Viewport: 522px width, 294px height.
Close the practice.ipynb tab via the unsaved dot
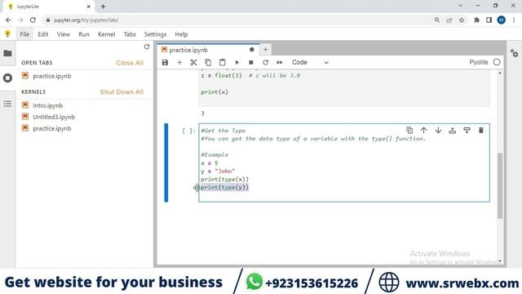pos(252,50)
